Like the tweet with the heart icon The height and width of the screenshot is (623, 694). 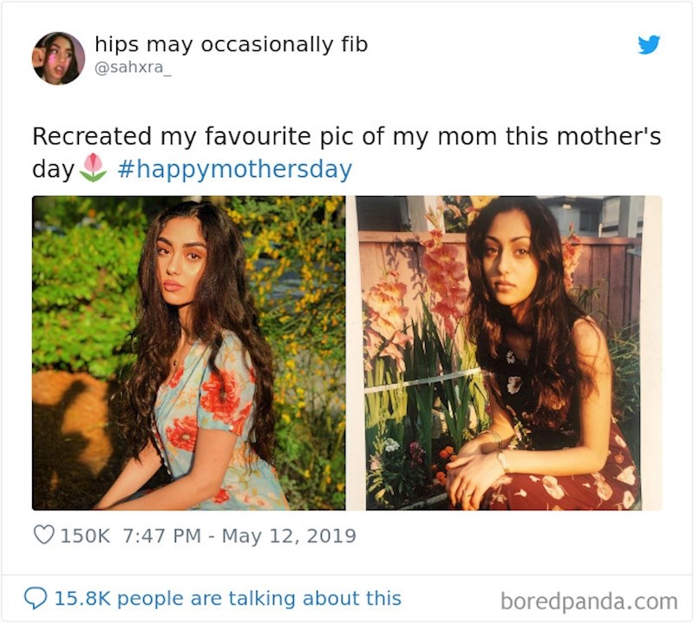pos(43,535)
